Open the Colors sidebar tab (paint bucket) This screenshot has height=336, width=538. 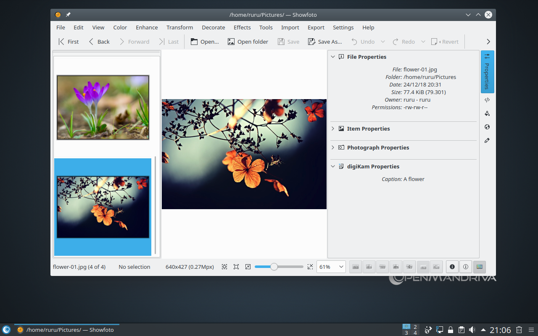tap(487, 113)
